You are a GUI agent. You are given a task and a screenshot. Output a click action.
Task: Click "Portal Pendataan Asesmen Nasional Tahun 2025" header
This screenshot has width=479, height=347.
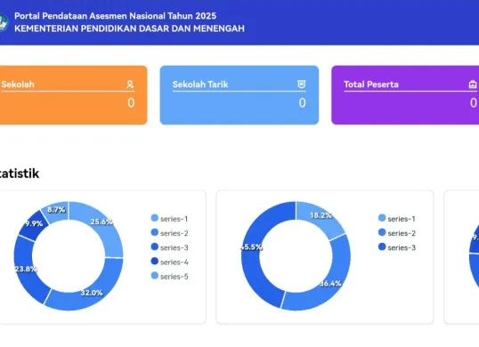click(x=115, y=16)
